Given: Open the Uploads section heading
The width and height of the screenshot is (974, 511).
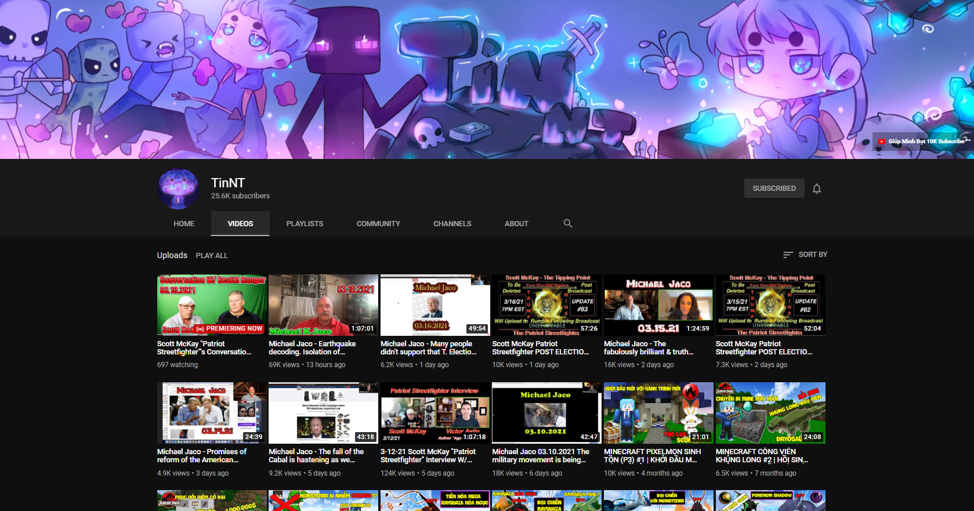Looking at the screenshot, I should click(x=172, y=255).
